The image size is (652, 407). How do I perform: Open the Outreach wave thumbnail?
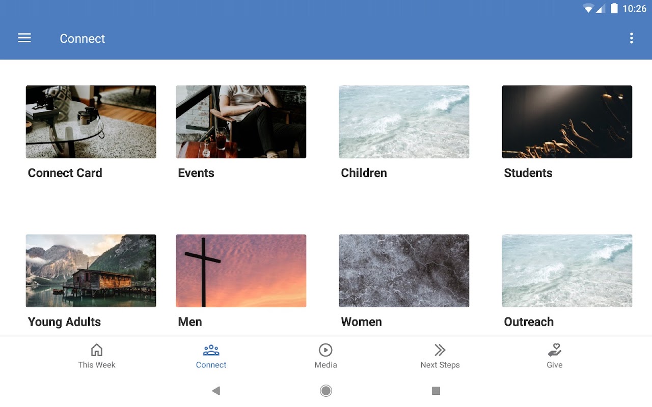click(x=567, y=271)
